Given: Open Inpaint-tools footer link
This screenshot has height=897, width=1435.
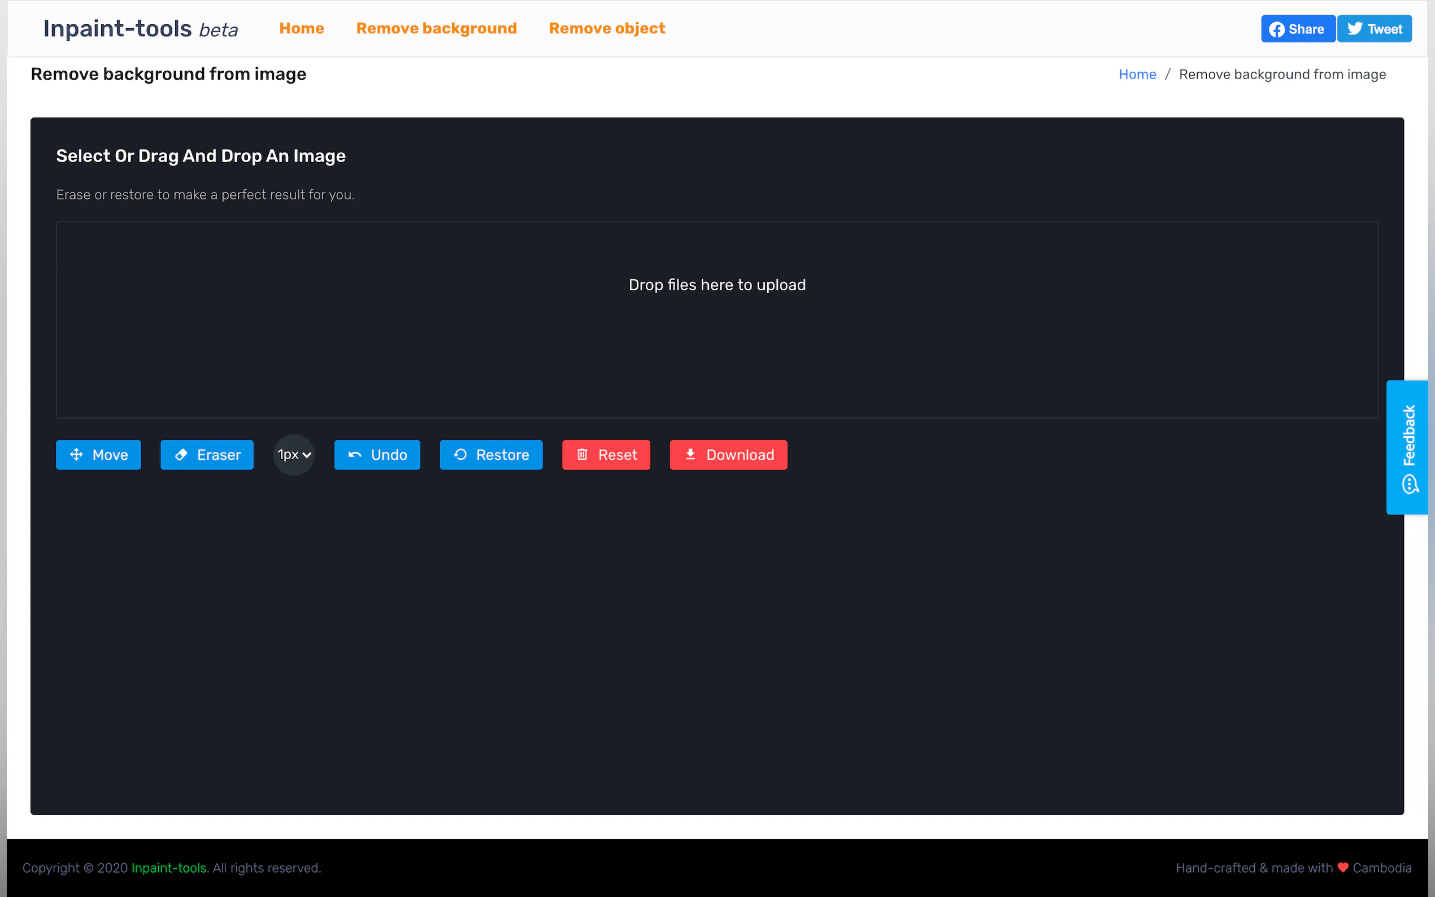Looking at the screenshot, I should tap(169, 867).
